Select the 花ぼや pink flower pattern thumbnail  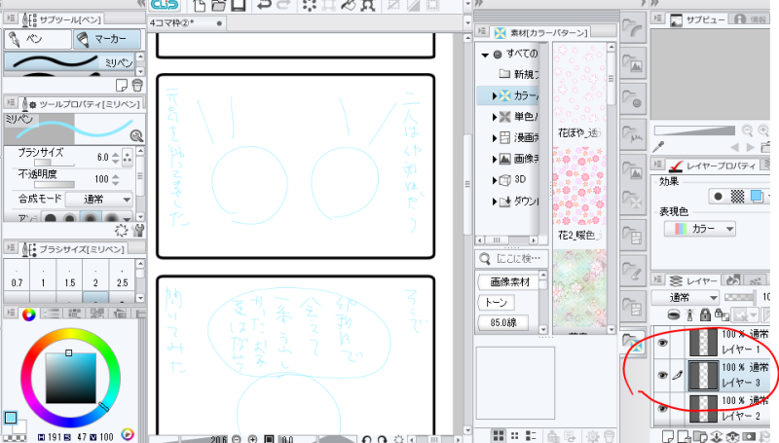click(579, 85)
